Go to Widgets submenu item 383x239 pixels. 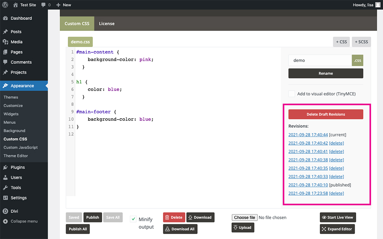pyautogui.click(x=11, y=114)
